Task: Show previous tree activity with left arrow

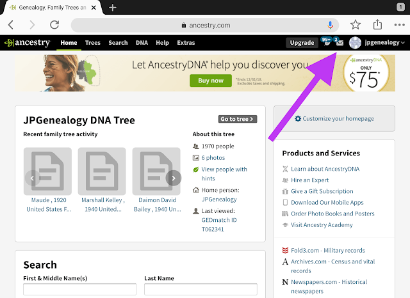Action: (33, 178)
